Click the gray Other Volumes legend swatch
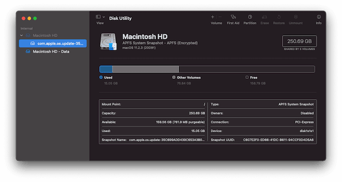 pyautogui.click(x=174, y=77)
